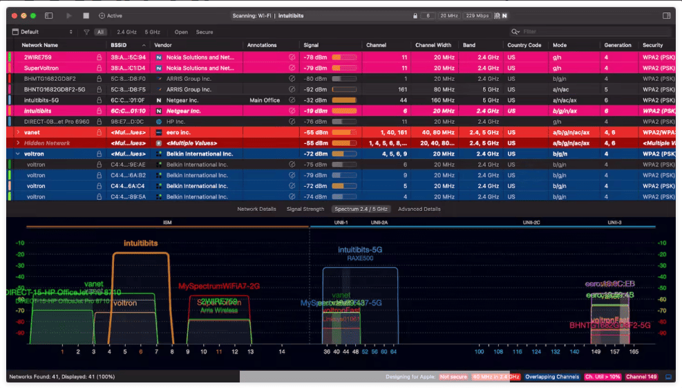682x388 pixels.
Task: Select voltron row with BSSID C4:4...:9E:AE
Action: [341, 165]
